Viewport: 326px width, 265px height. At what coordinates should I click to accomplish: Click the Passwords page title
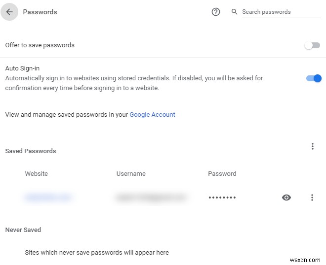[40, 12]
